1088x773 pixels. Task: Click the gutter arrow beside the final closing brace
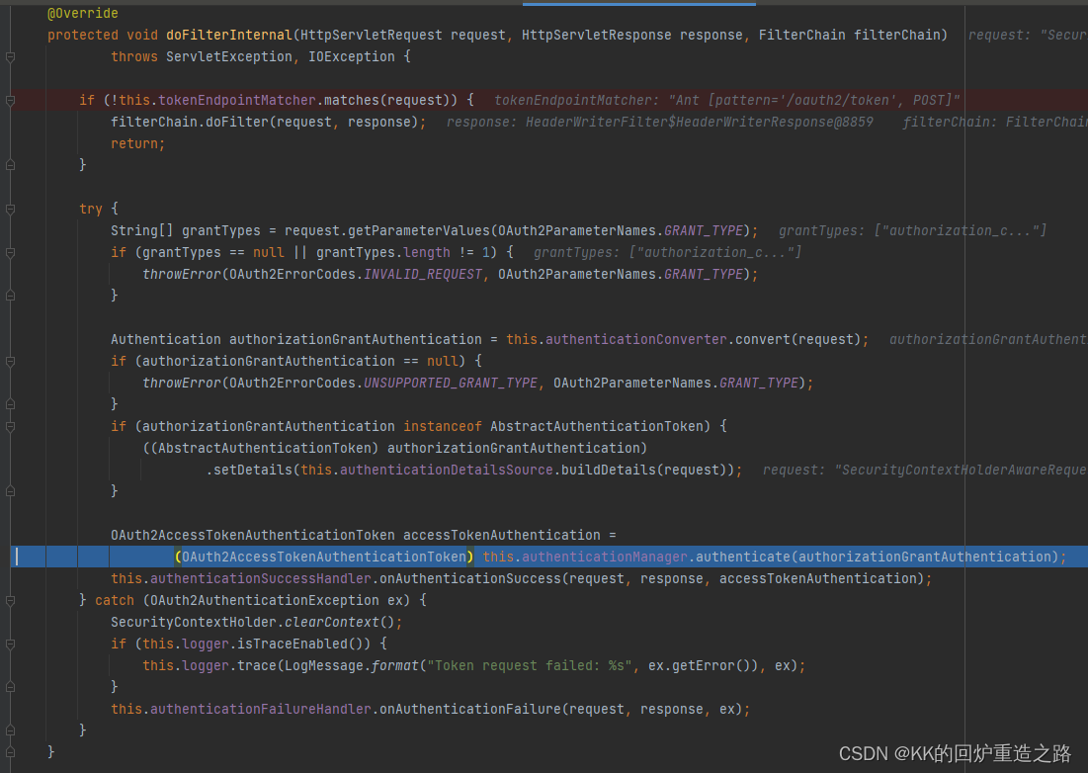(x=10, y=751)
